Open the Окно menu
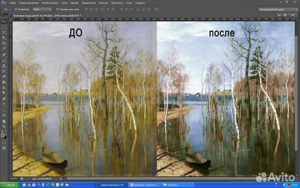Viewport: 300px width, 188px height. click(129, 3)
